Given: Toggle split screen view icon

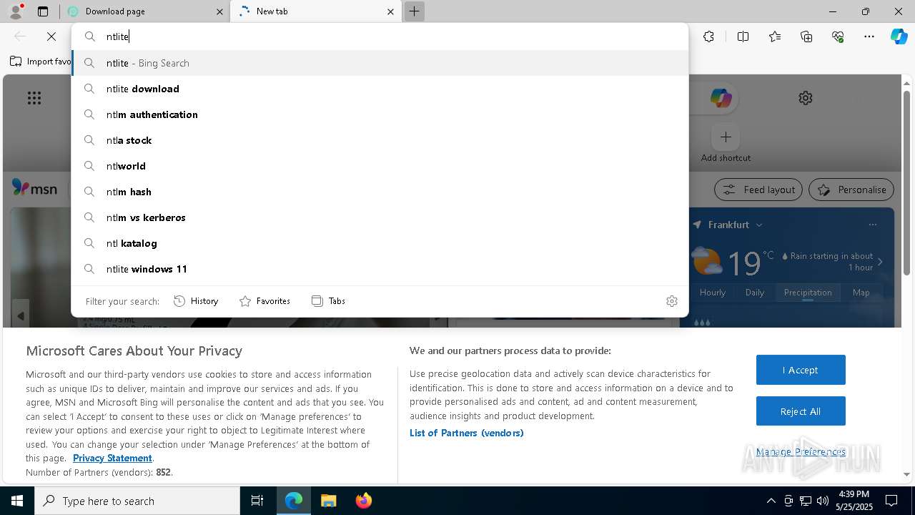Looking at the screenshot, I should point(743,36).
